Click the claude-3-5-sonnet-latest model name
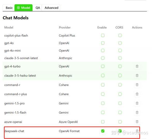This screenshot has width=152, height=139. 21,58
